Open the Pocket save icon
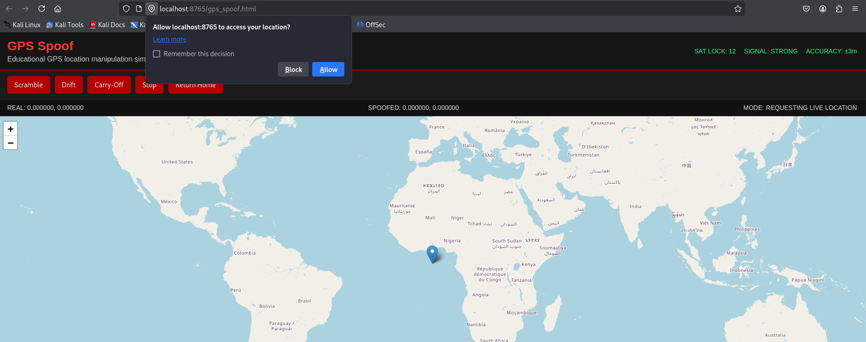 coord(806,9)
